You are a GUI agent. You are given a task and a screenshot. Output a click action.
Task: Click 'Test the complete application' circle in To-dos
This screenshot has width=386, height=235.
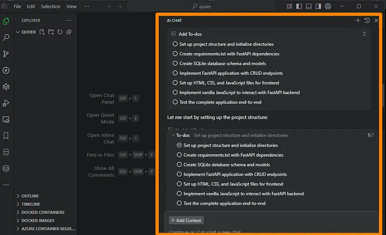coord(179,203)
